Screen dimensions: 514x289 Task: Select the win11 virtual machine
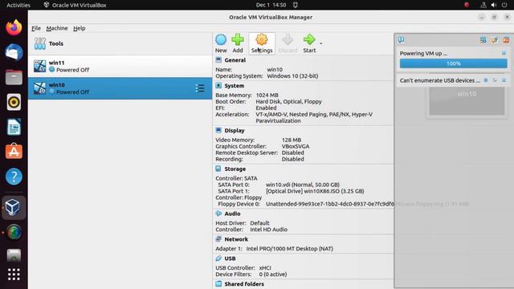[120, 66]
